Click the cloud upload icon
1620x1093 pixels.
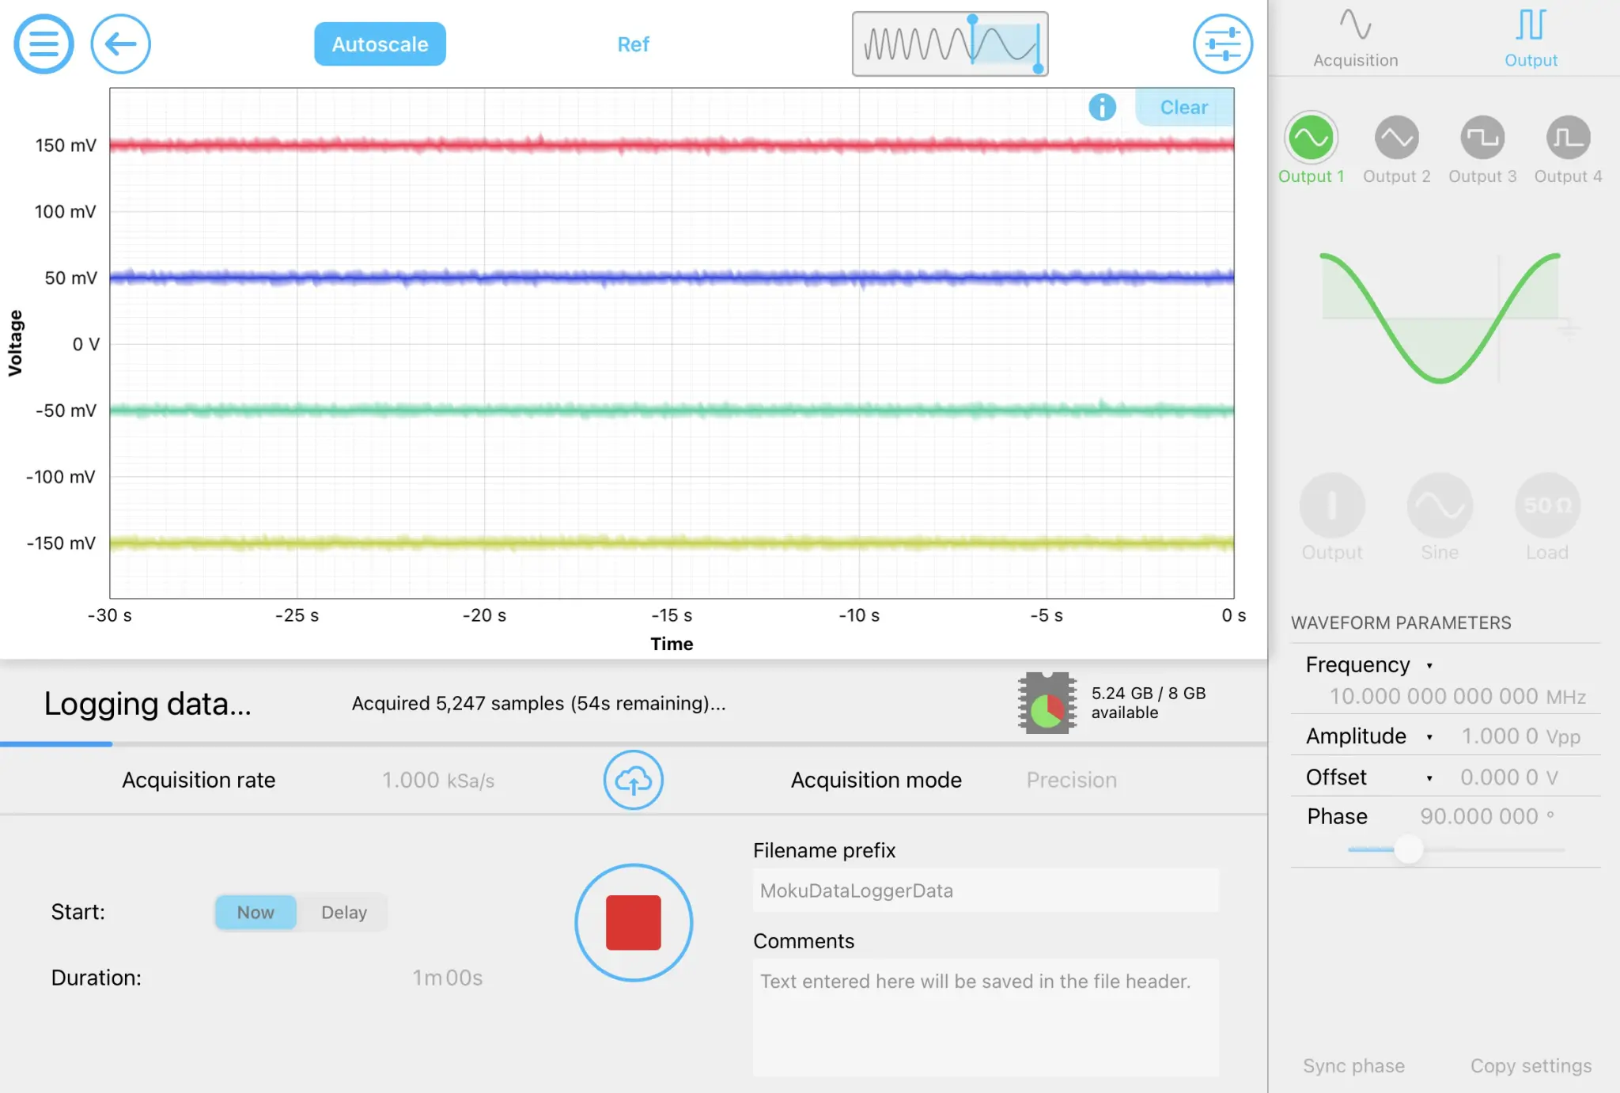(x=633, y=781)
